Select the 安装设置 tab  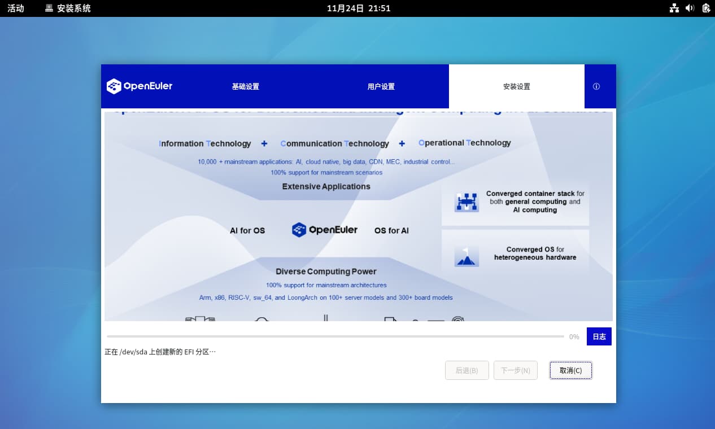pos(516,86)
